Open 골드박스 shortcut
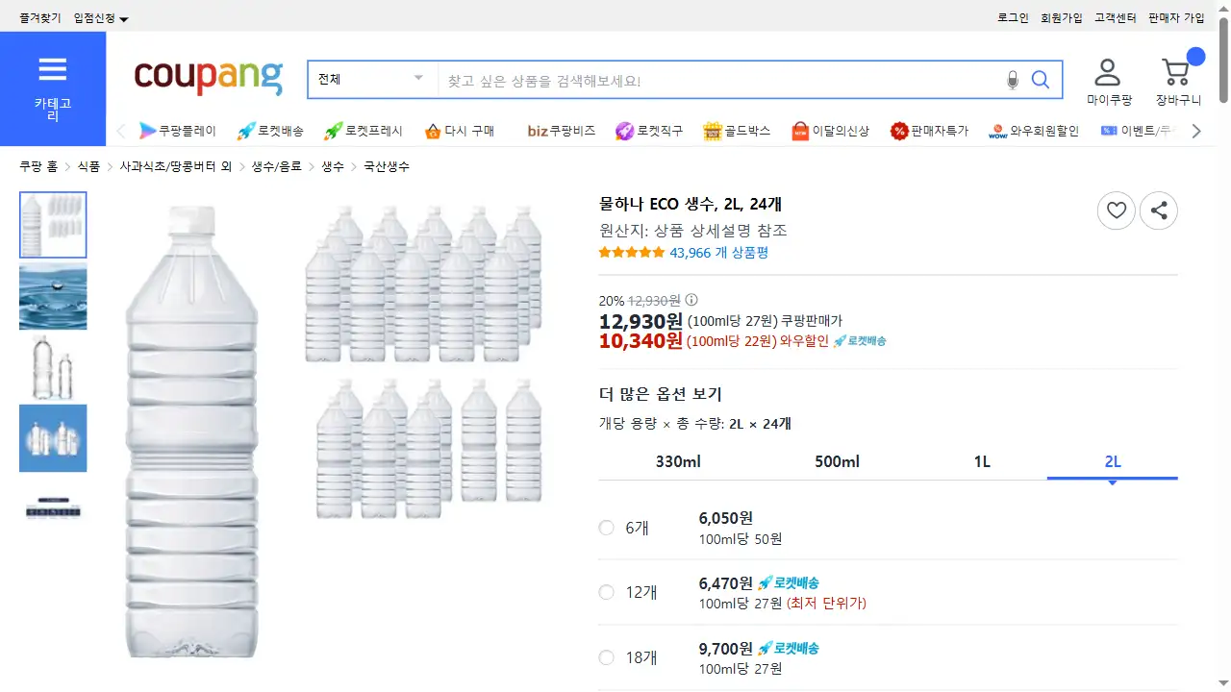 [x=737, y=131]
